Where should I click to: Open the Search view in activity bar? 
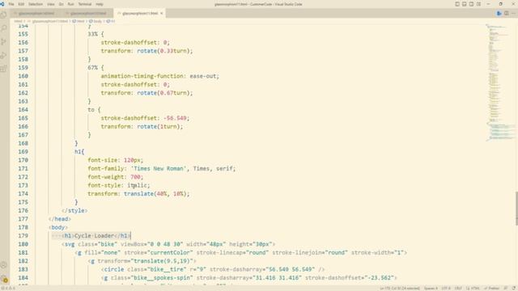(3, 28)
